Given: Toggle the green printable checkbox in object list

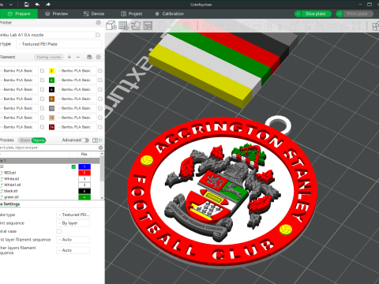Looking at the screenshot, I should (x=73, y=166).
